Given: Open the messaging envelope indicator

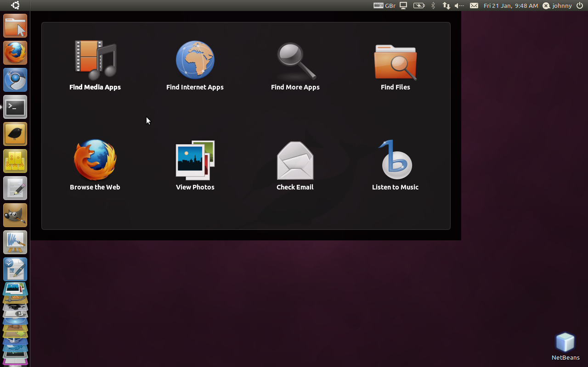Looking at the screenshot, I should click(474, 6).
